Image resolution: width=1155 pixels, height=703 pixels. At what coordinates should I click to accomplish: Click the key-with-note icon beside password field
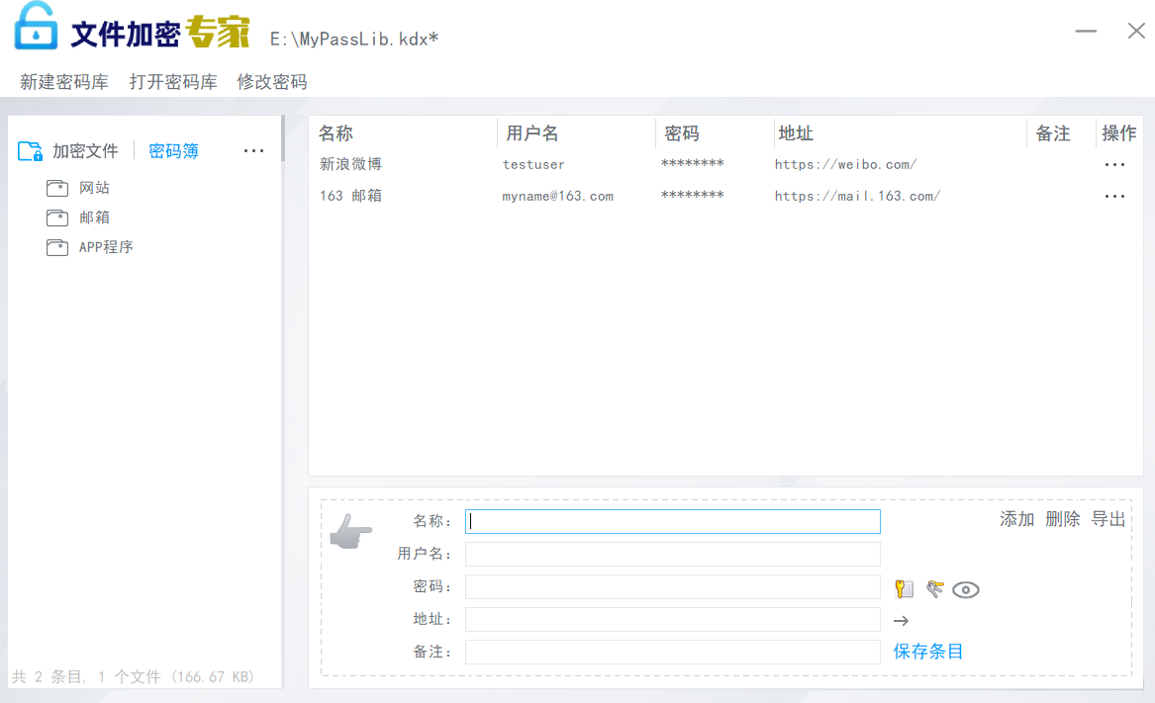904,589
